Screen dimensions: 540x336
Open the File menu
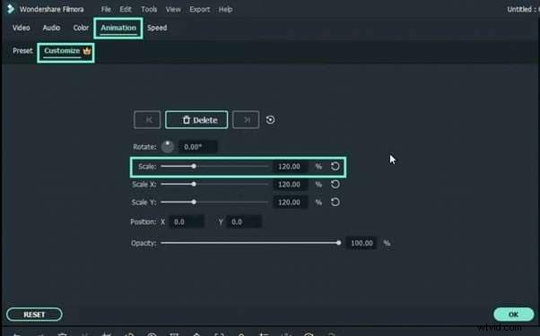106,9
